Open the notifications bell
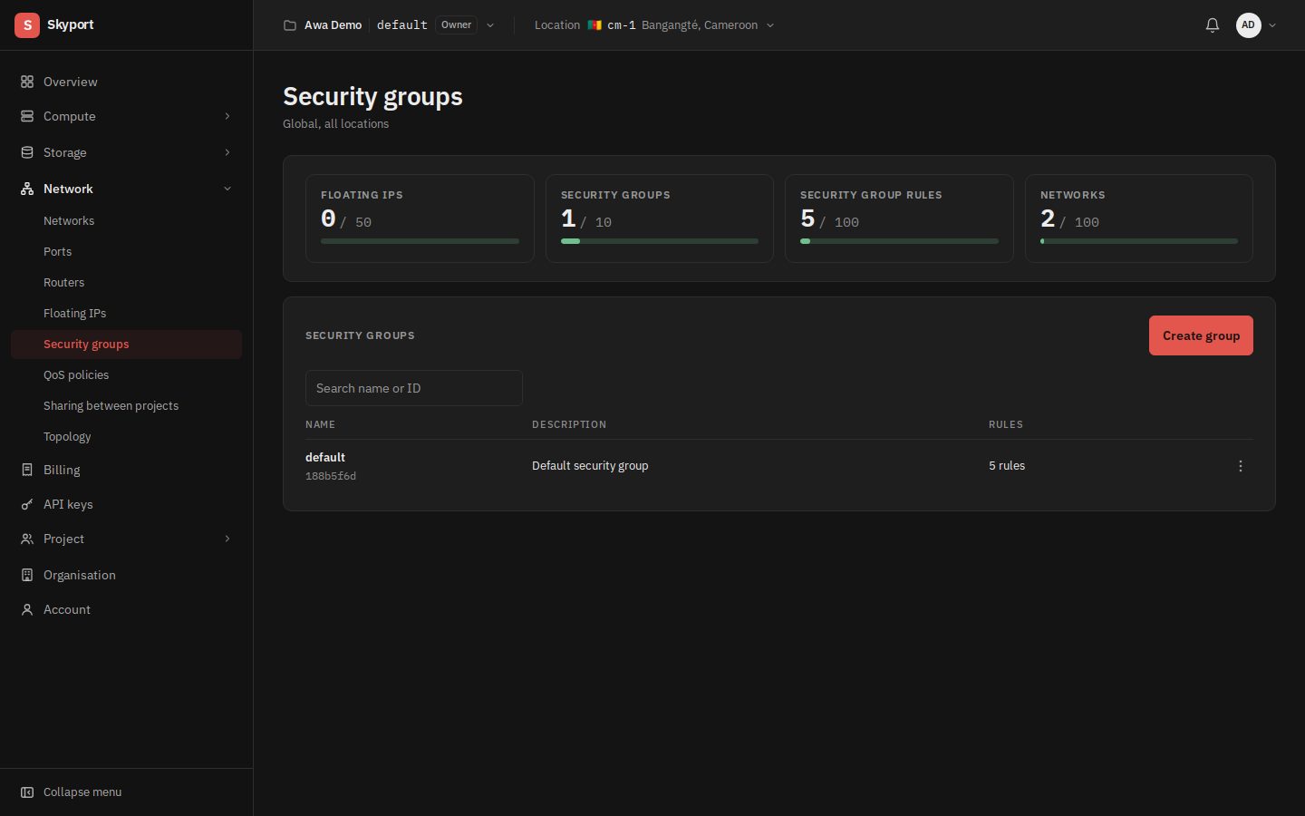Image resolution: width=1305 pixels, height=816 pixels. pos(1213,25)
